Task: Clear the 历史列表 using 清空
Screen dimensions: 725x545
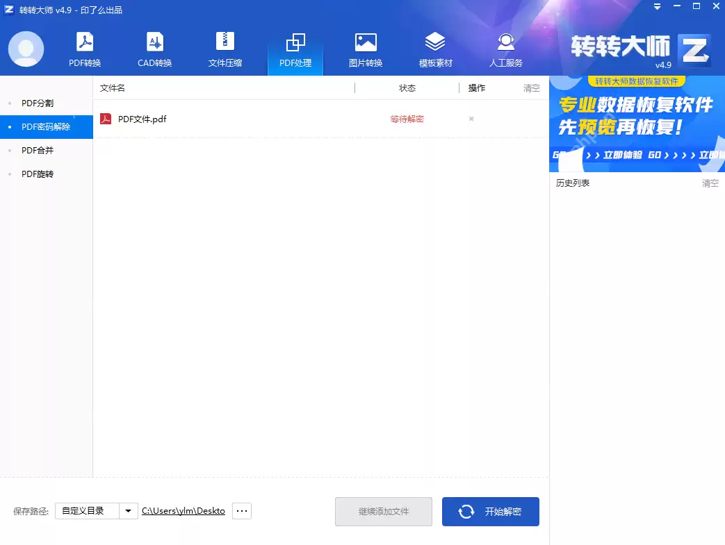Action: (710, 183)
